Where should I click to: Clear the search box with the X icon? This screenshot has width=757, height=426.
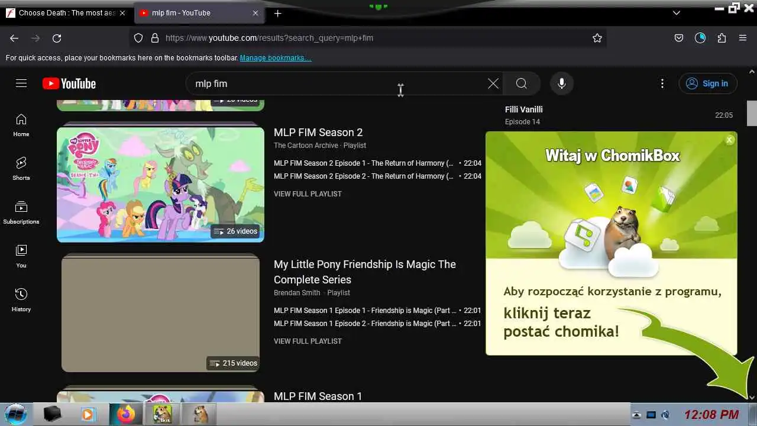coord(493,83)
